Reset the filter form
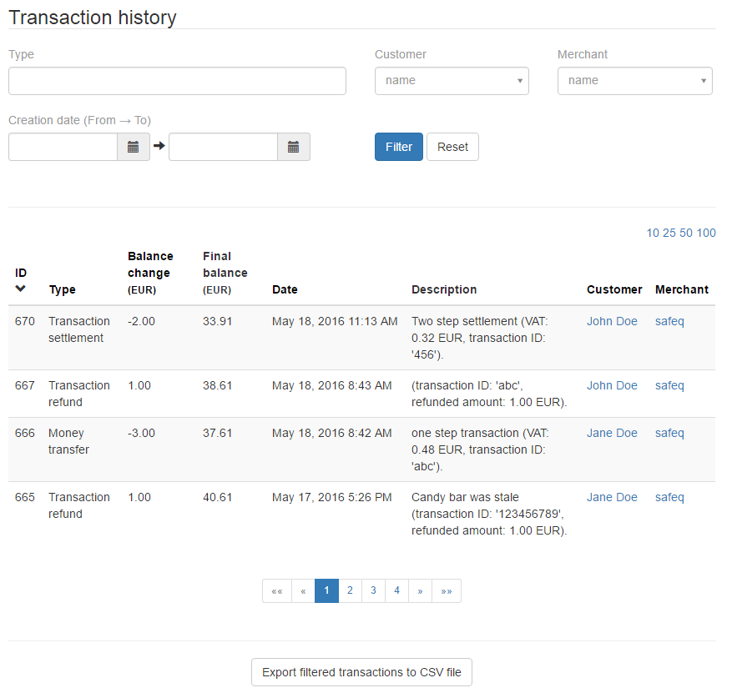The height and width of the screenshot is (693, 732). tap(452, 147)
